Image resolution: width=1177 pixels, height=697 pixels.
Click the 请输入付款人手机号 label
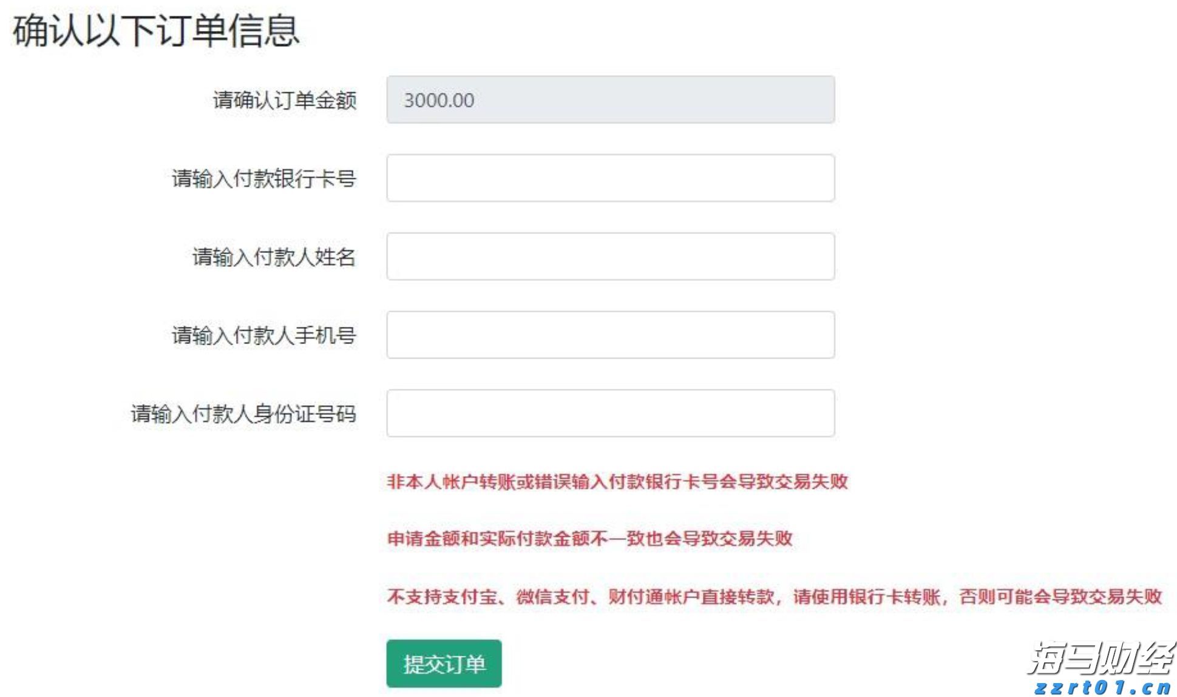pos(265,334)
